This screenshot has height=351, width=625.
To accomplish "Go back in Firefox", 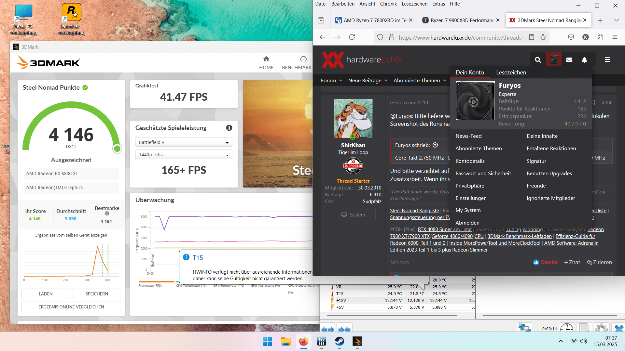I will point(323,37).
